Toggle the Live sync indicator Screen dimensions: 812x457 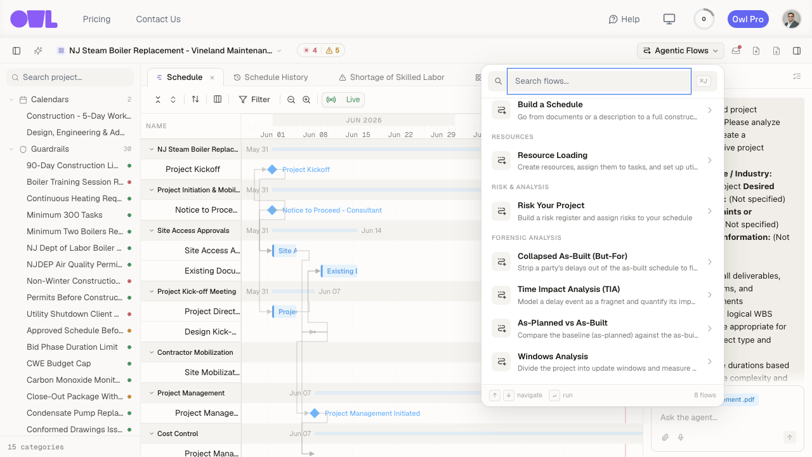pos(343,100)
